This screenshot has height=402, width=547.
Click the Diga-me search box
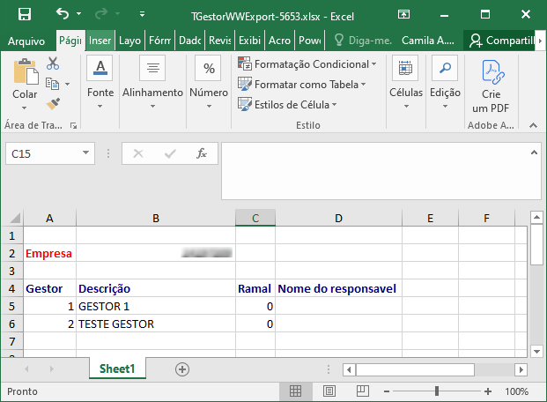tap(363, 41)
